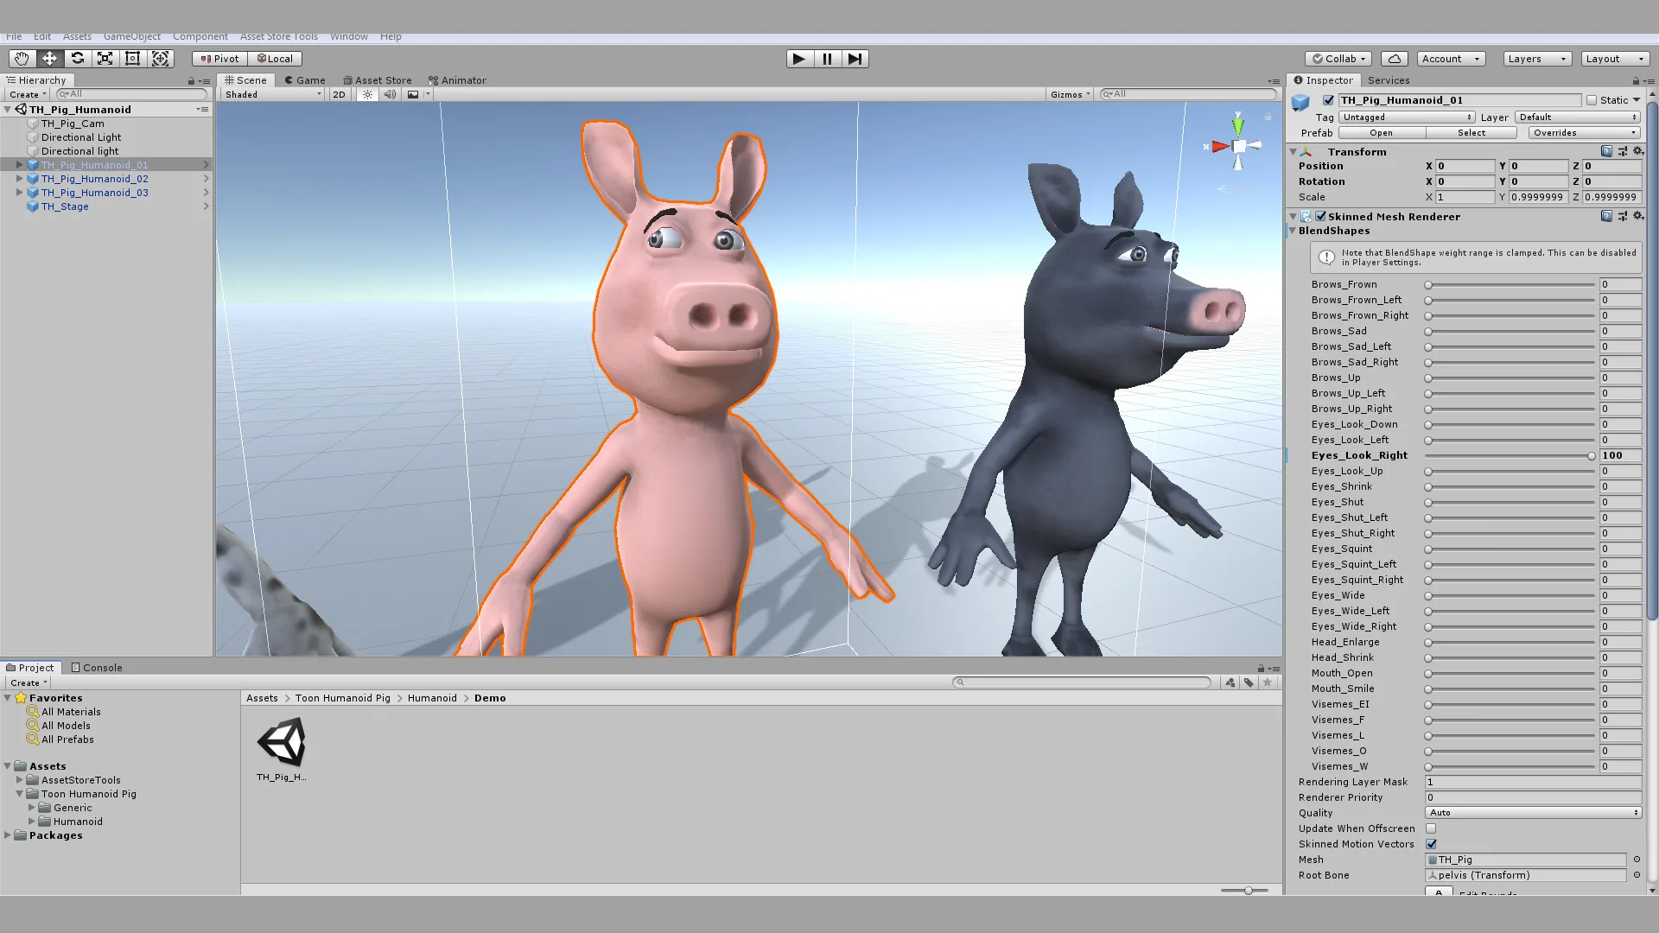Toggle the object active checkbox
The image size is (1659, 933).
pyautogui.click(x=1328, y=100)
